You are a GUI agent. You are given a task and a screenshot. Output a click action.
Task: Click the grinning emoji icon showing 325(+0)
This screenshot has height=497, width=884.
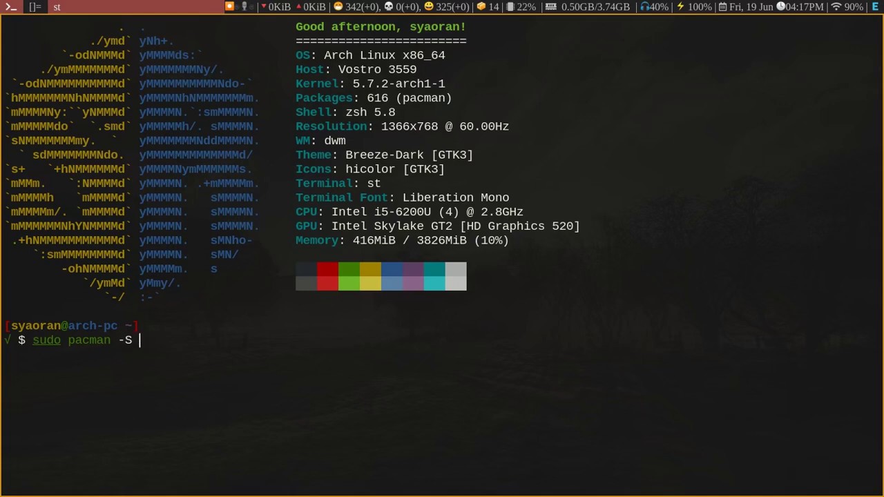[x=429, y=7]
